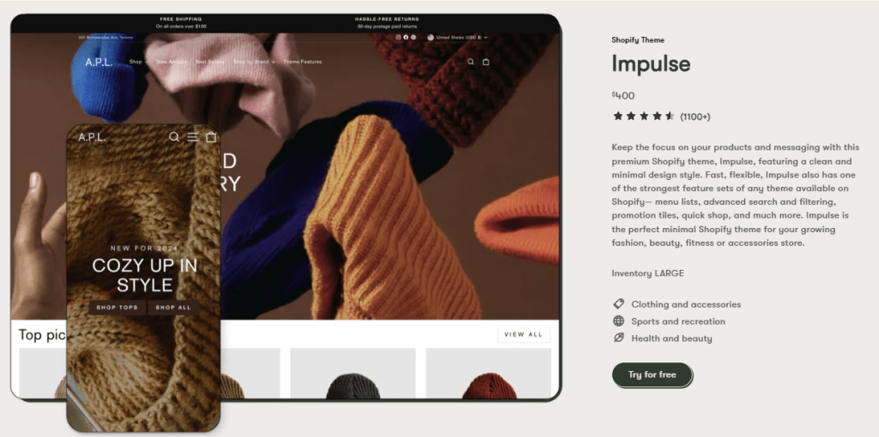Tap the mobile preview search icon

click(174, 137)
